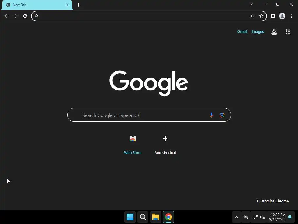The image size is (298, 224).
Task: Open a new tab with plus button
Action: coord(79,5)
